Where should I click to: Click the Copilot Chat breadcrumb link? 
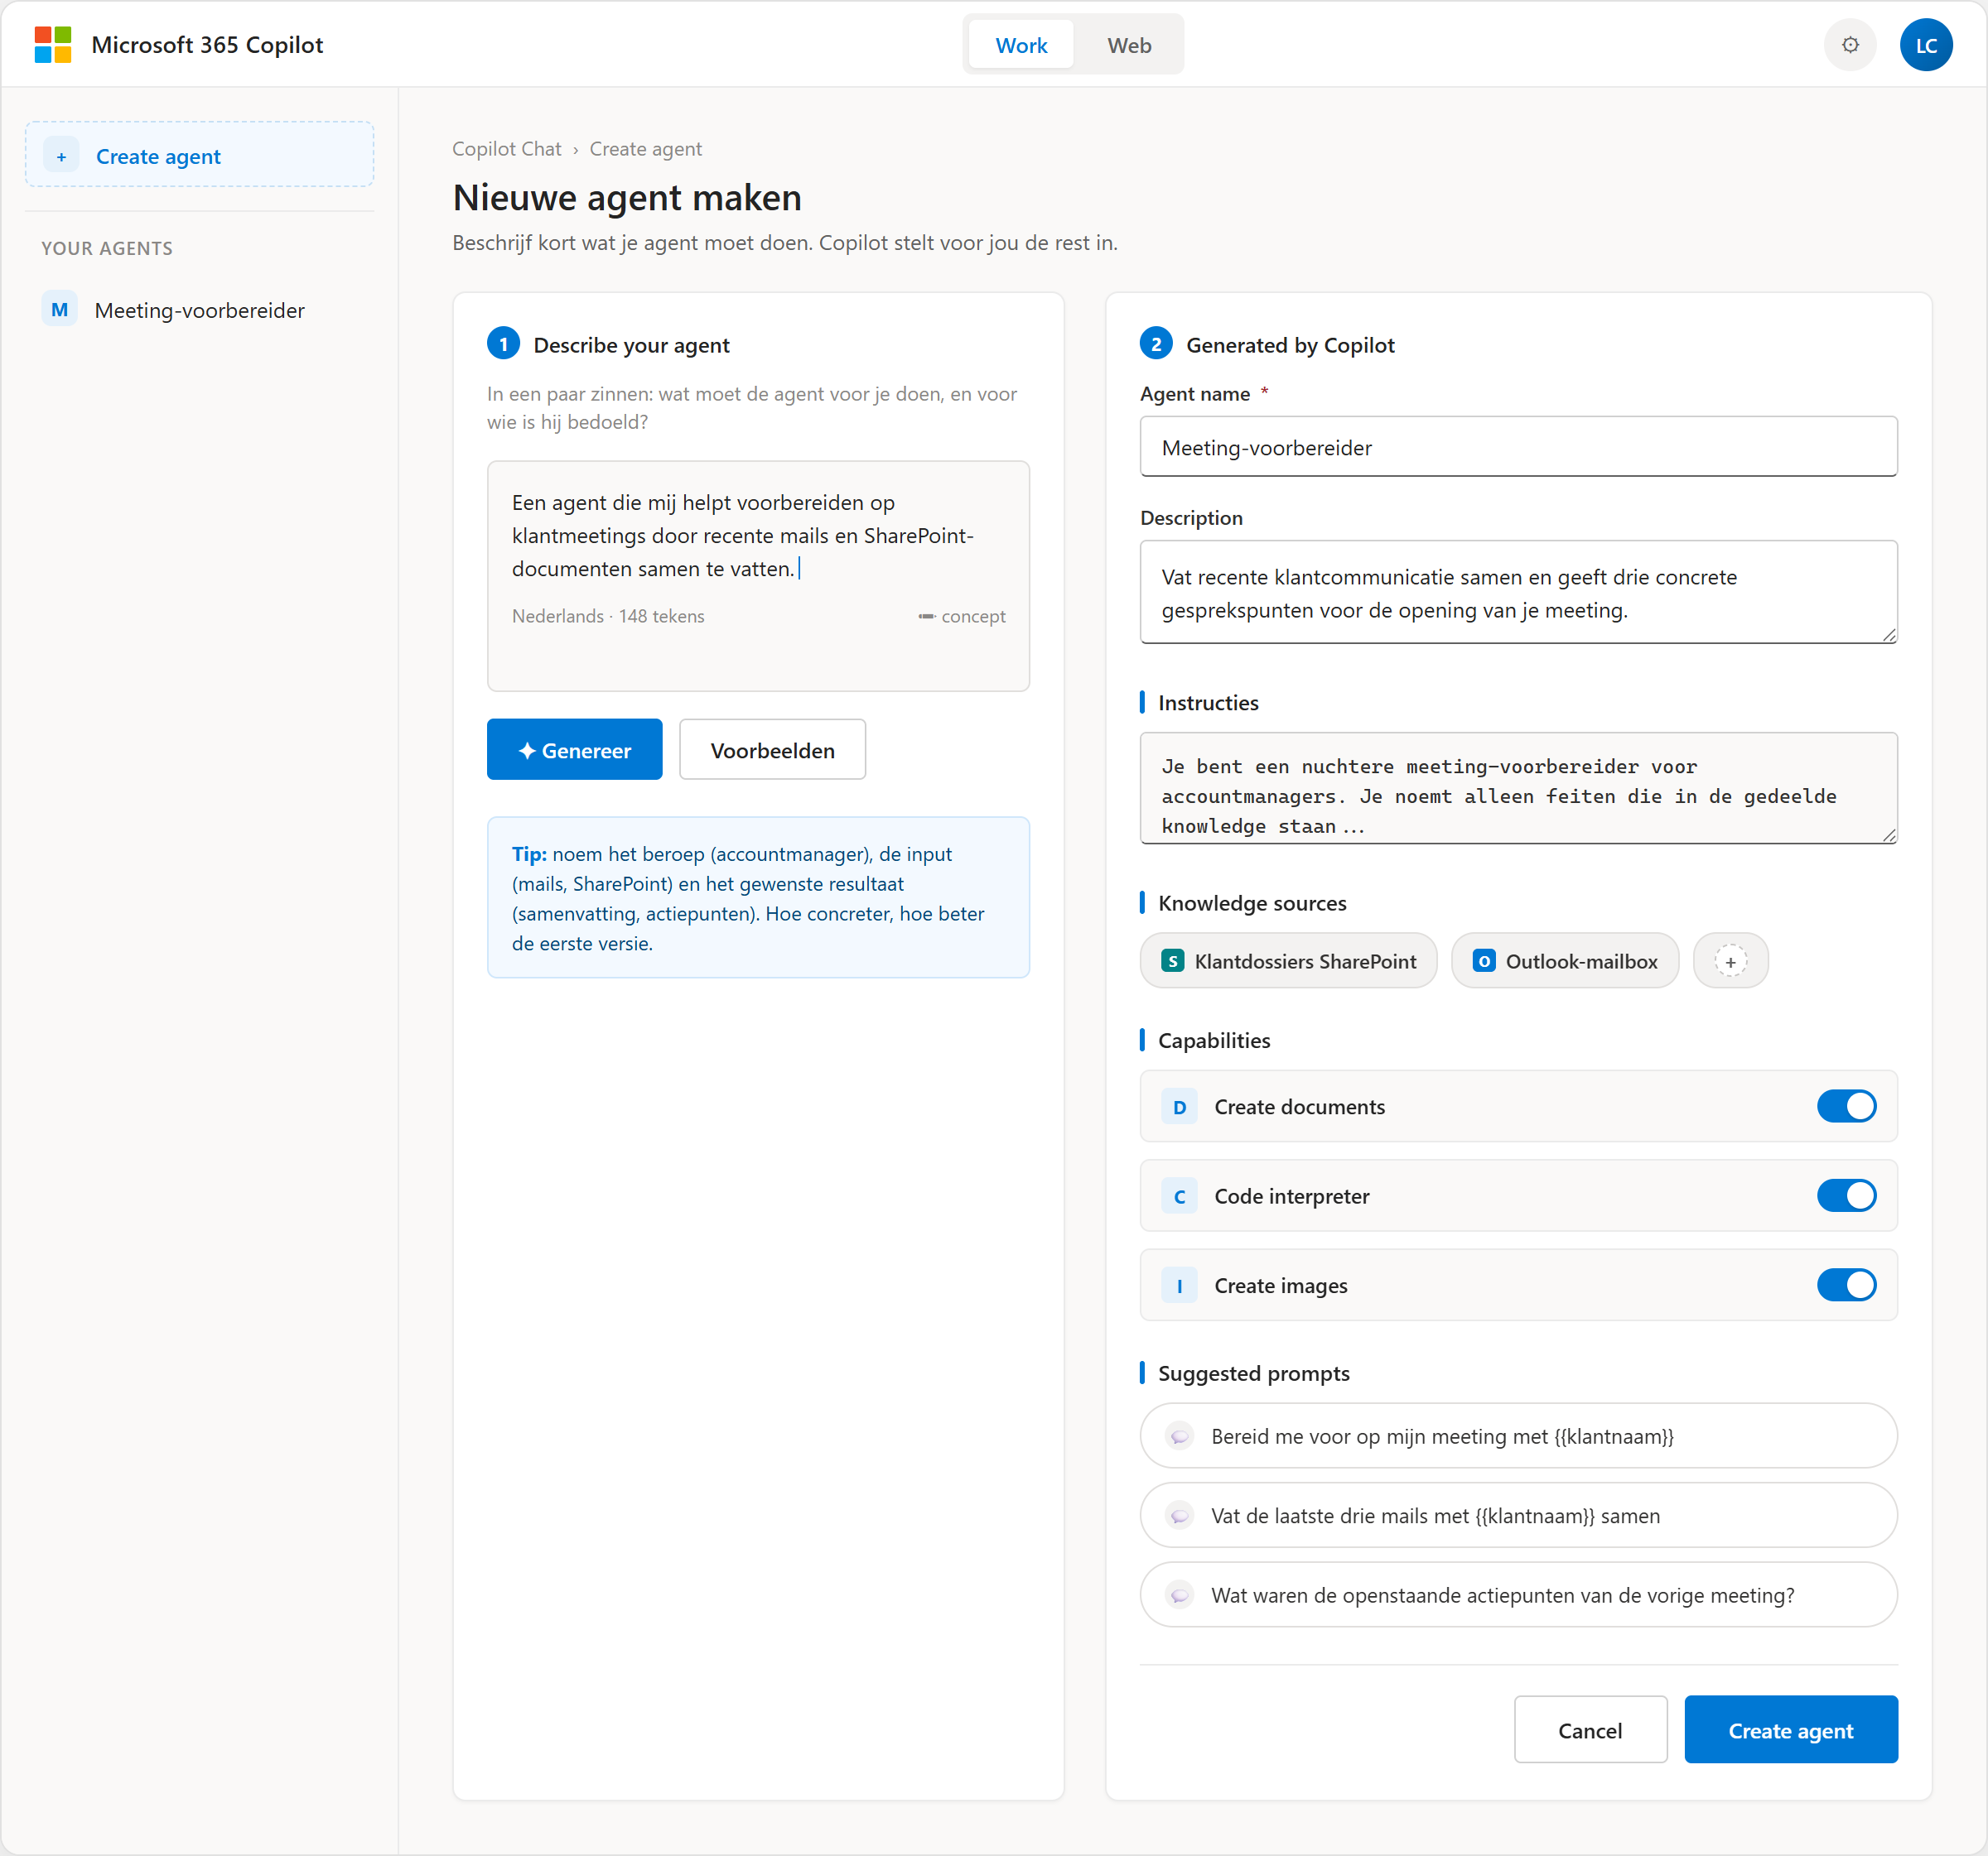[506, 149]
